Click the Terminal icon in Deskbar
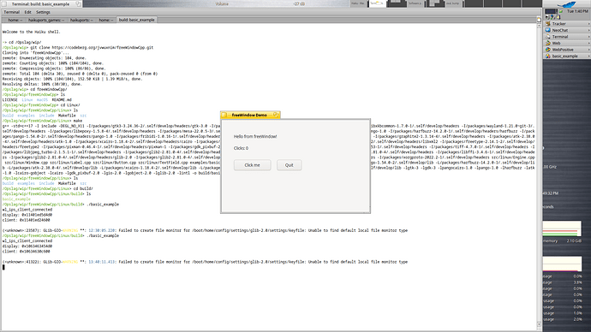Image resolution: width=591 pixels, height=332 pixels. click(548, 37)
